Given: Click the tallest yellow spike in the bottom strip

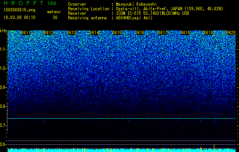Looking at the screenshot, I should pos(214,148).
